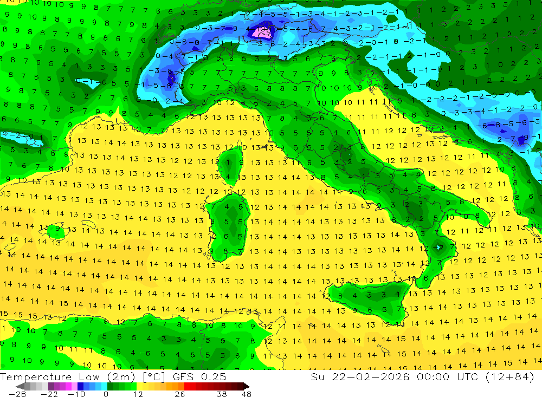Screen dimensions: 542x397
Task: Click the '-10' legend label
Action: click(x=76, y=394)
